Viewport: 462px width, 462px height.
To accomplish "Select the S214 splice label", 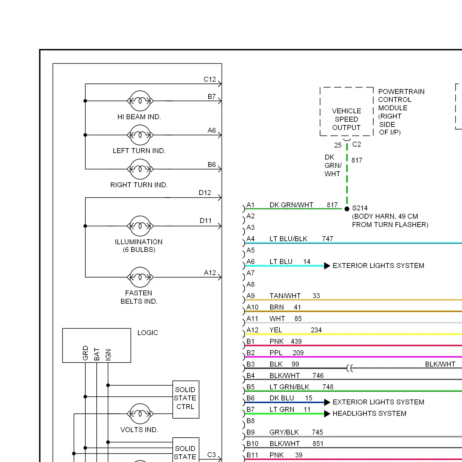I will (360, 208).
